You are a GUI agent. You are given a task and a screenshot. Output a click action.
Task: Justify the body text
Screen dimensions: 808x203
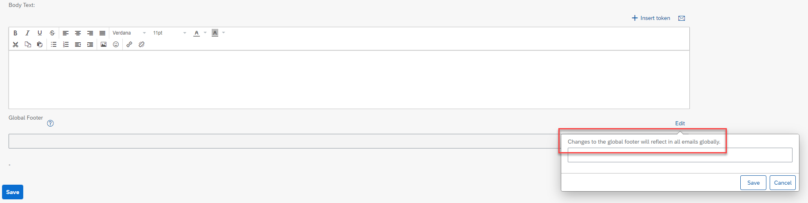tap(102, 33)
